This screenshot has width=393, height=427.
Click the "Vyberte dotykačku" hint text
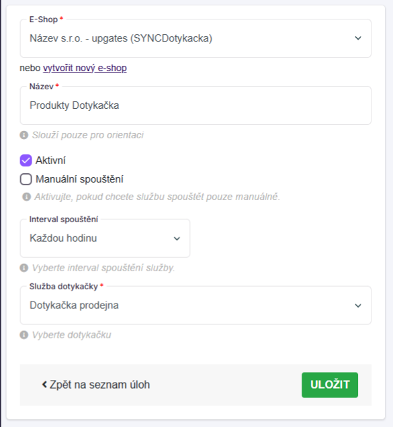click(71, 334)
